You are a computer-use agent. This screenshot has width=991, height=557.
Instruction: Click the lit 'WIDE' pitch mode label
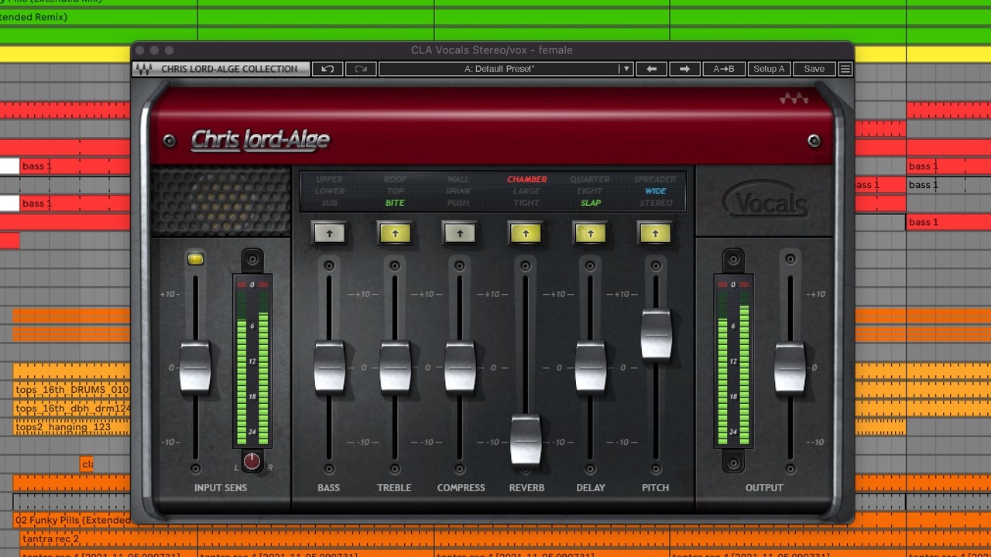click(x=656, y=191)
